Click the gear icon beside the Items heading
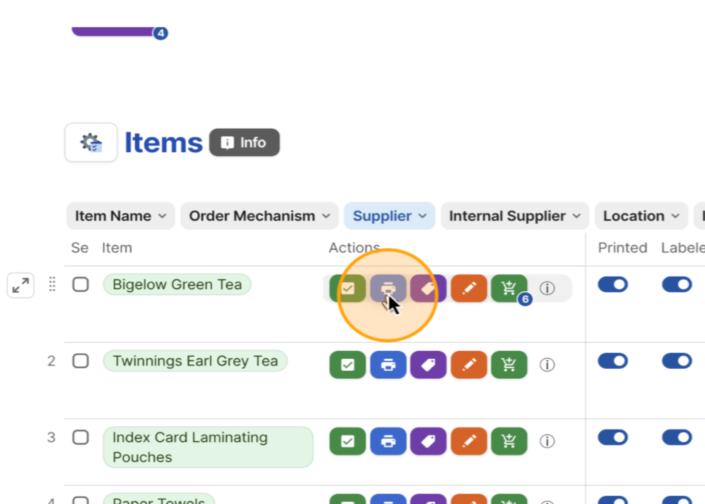Image resolution: width=705 pixels, height=504 pixels. pos(91,142)
